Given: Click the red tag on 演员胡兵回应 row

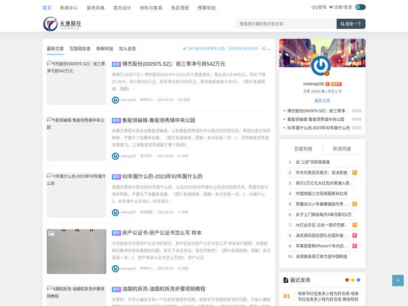Looking at the screenshot, I should (354, 236).
